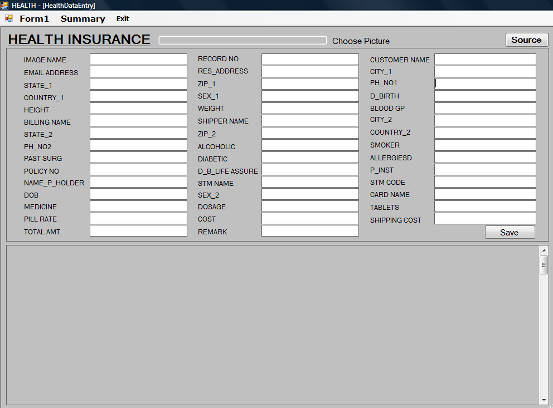
Task: Select the STATE_1 text box
Action: coord(138,84)
